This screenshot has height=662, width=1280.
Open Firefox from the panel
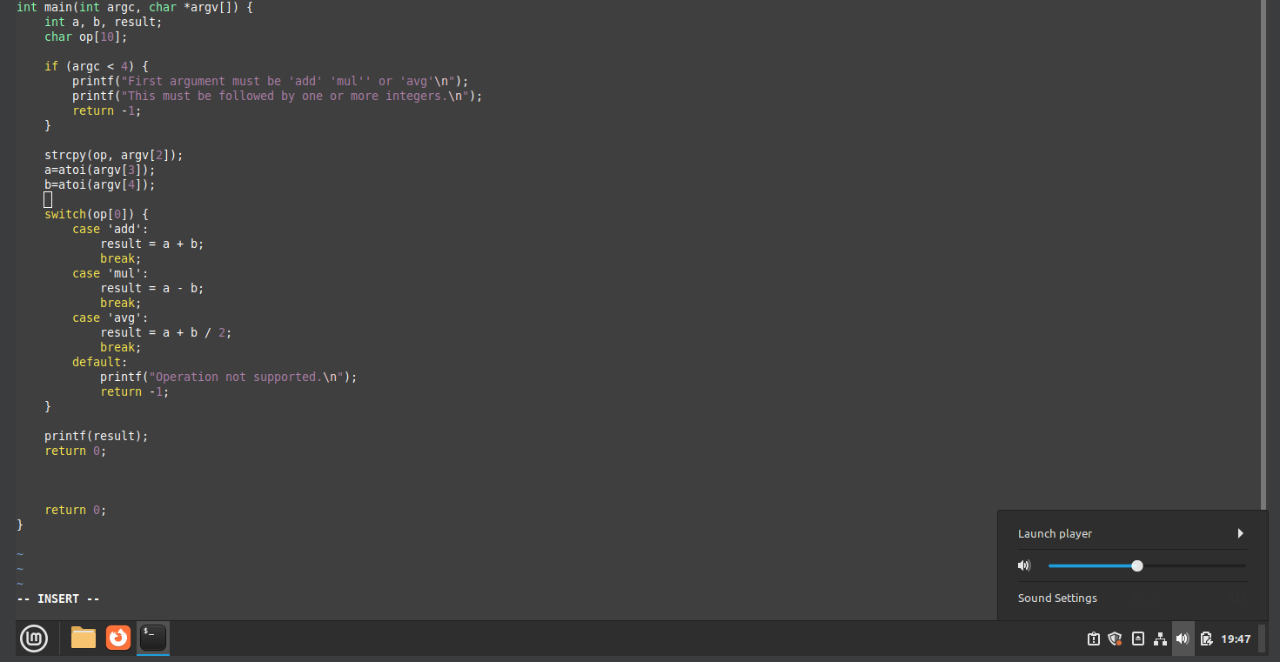118,639
